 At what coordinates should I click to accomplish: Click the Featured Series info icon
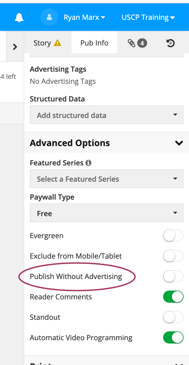pos(88,163)
